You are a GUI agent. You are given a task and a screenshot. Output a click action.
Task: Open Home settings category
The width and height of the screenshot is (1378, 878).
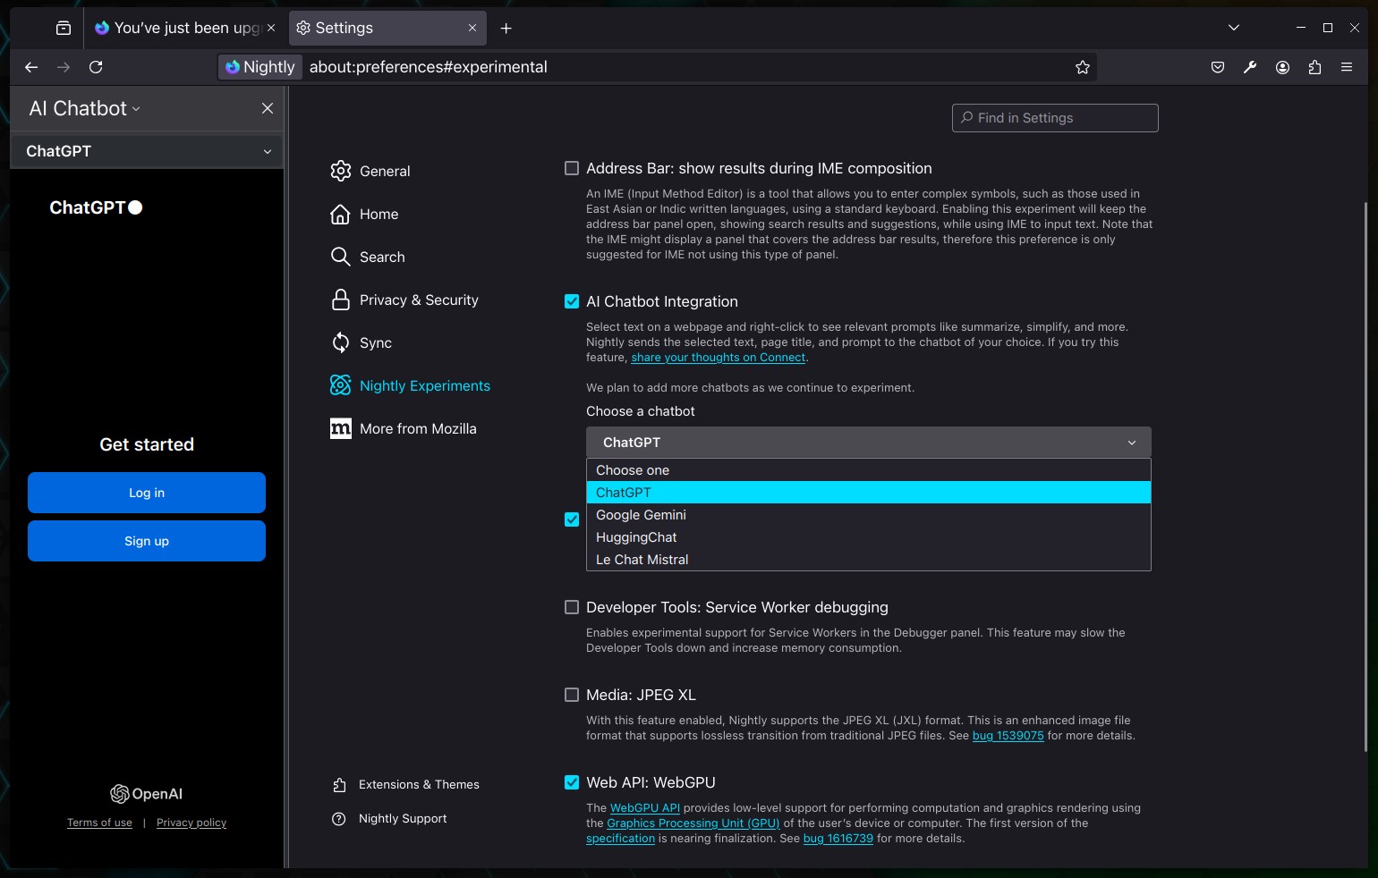pos(365,214)
